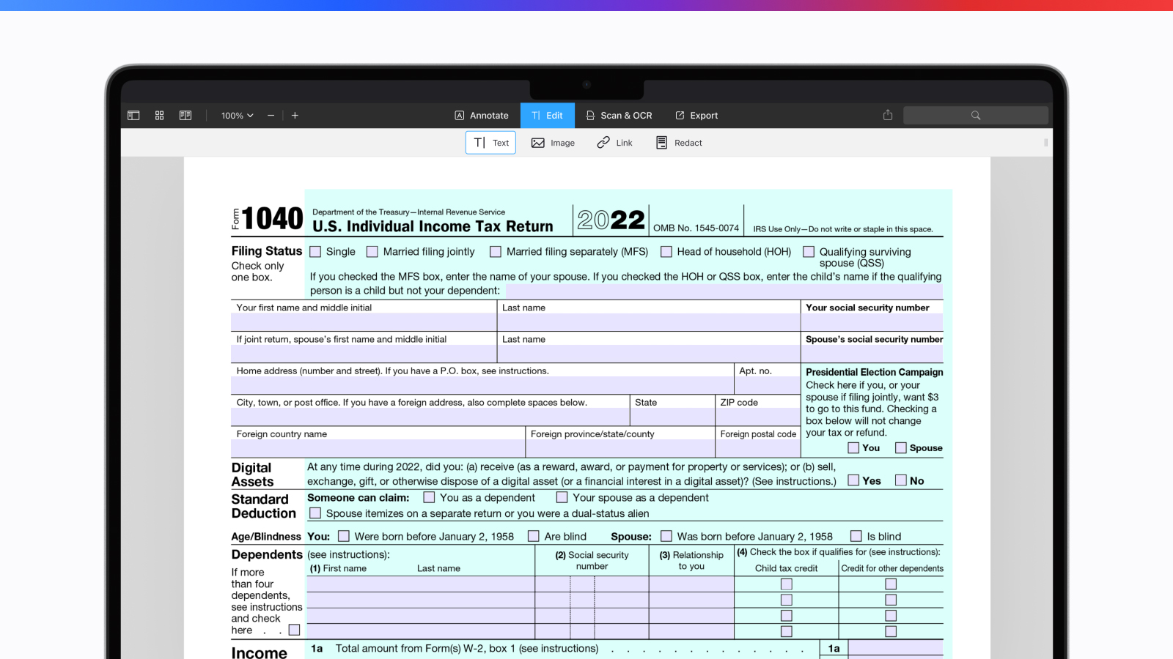Select the Image tool
Image resolution: width=1173 pixels, height=659 pixels.
(x=553, y=142)
